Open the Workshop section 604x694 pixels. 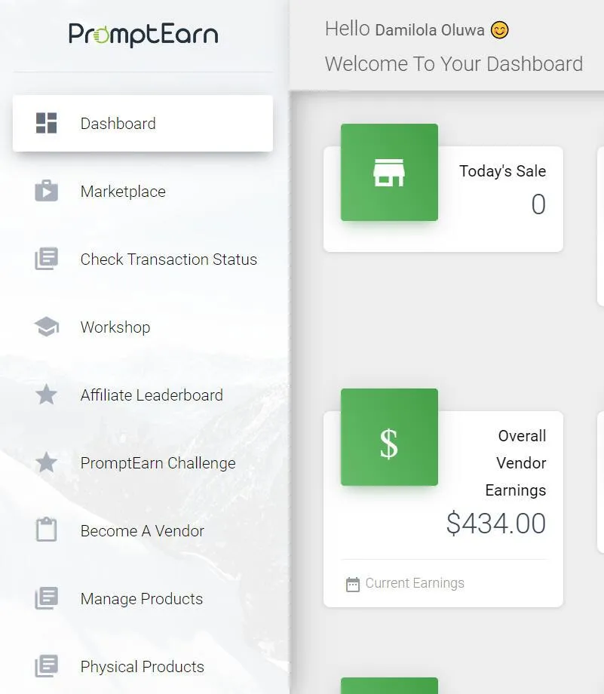tap(143, 327)
